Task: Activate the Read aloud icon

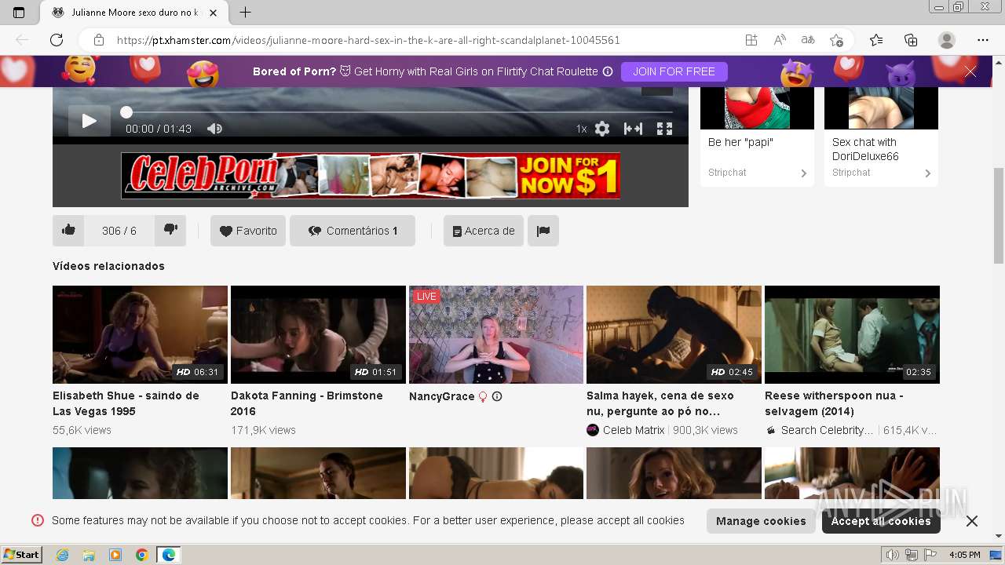Action: click(x=780, y=40)
